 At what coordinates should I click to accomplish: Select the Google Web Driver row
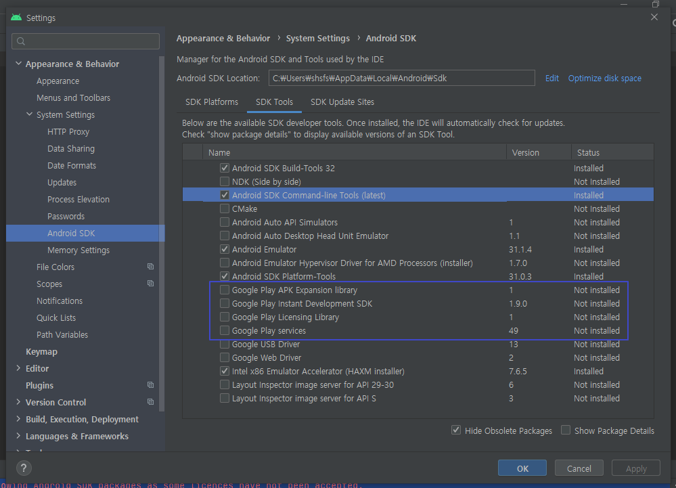click(418, 357)
